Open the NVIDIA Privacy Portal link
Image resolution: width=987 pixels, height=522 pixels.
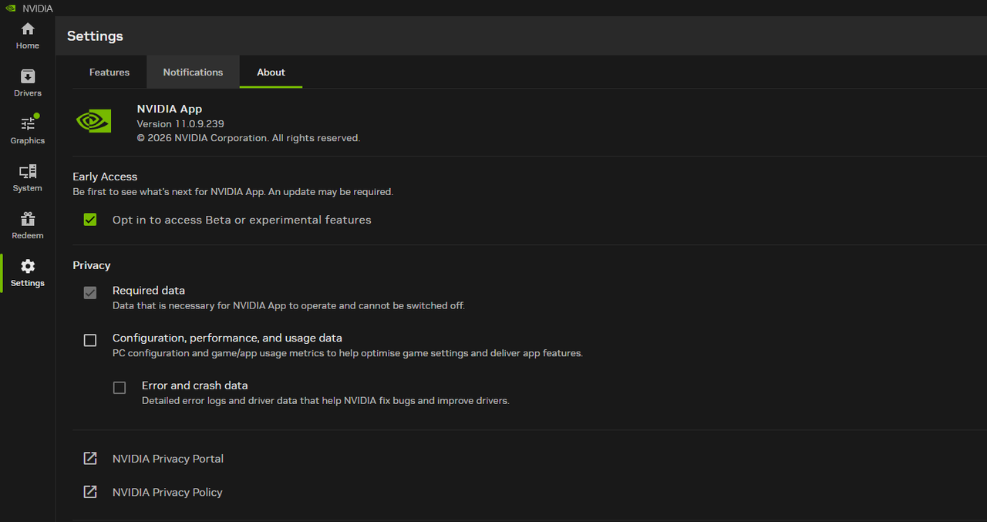[168, 459]
